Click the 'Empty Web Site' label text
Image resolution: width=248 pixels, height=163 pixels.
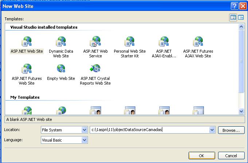pyautogui.click(x=61, y=78)
